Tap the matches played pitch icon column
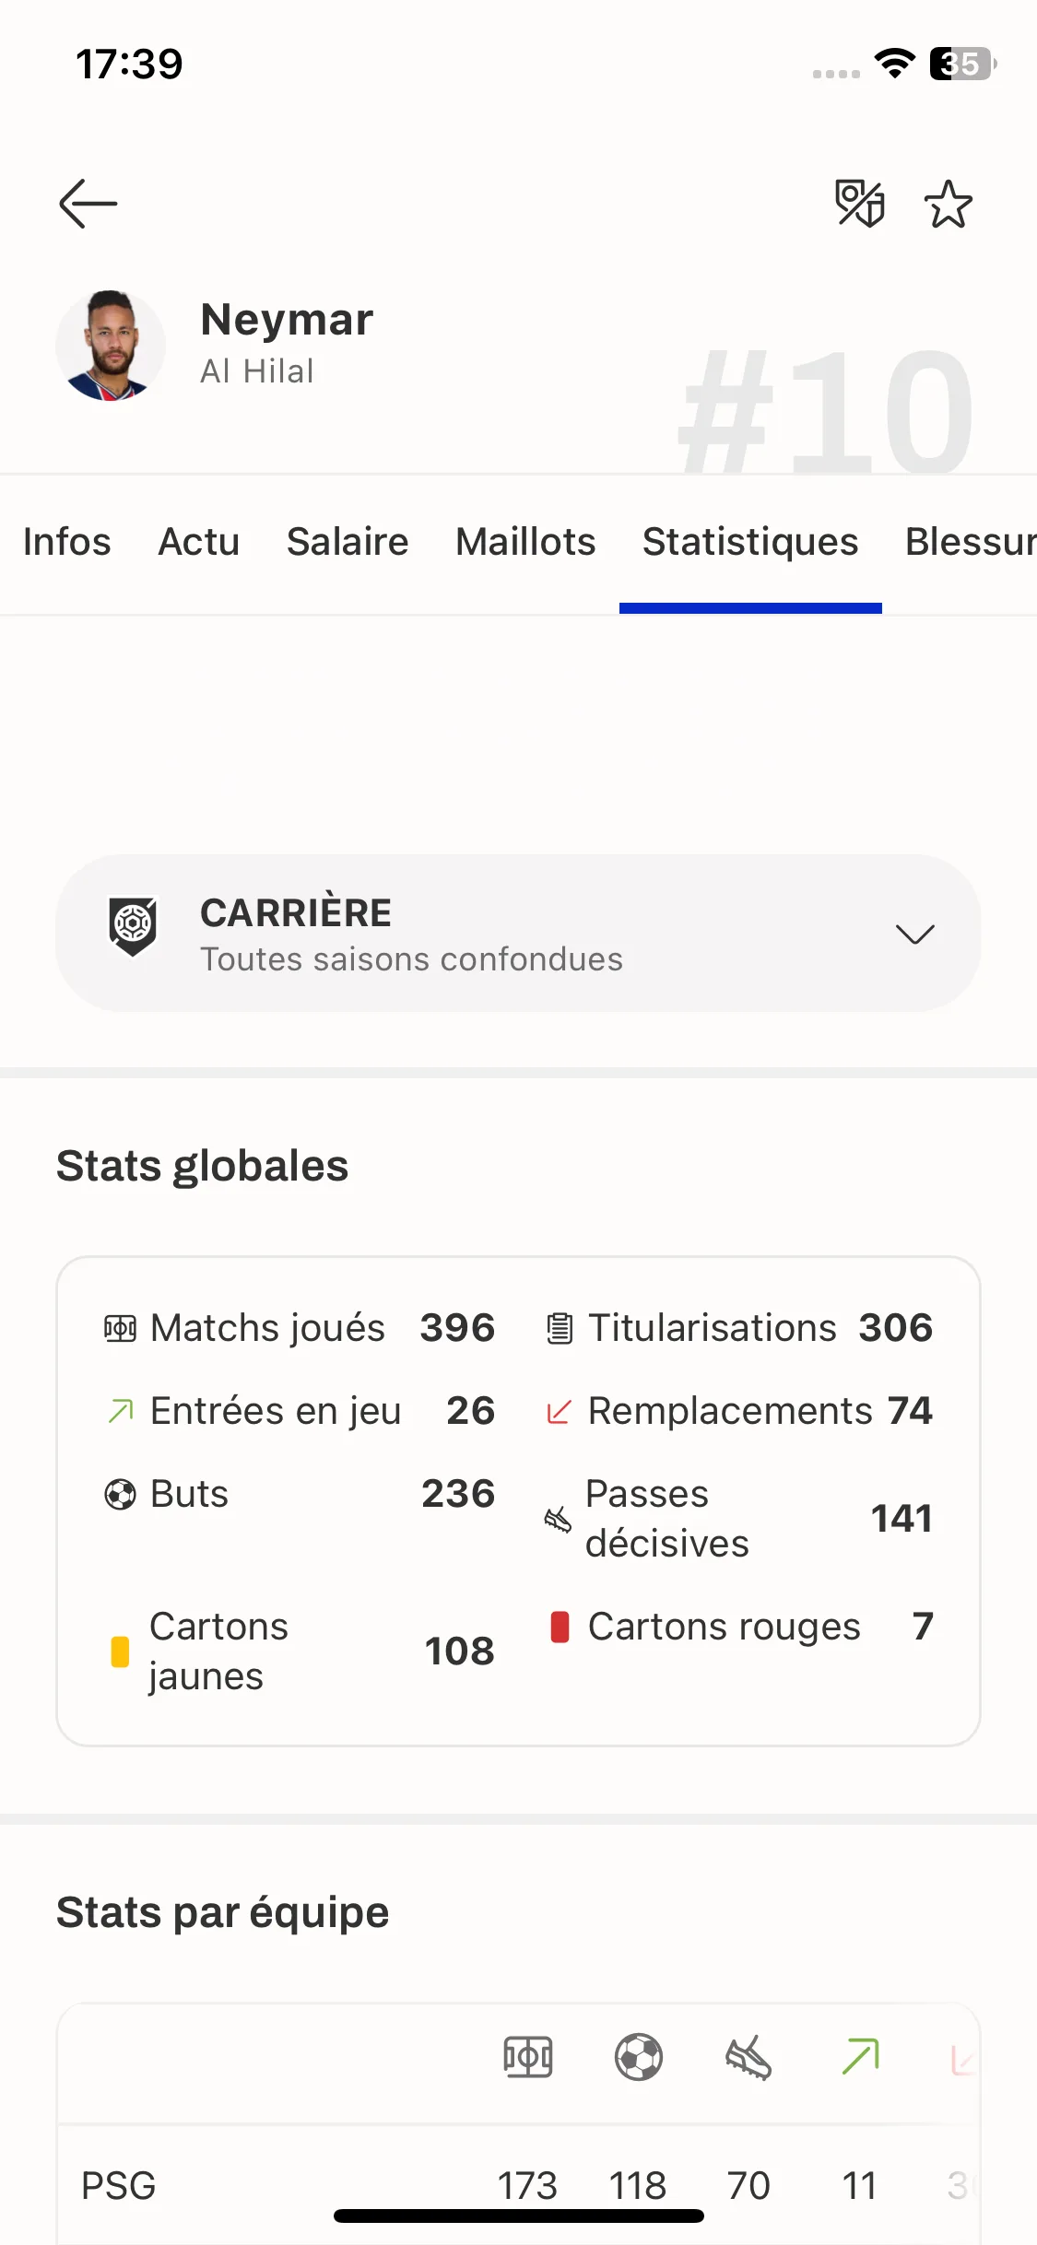The image size is (1037, 2245). pyautogui.click(x=527, y=2057)
